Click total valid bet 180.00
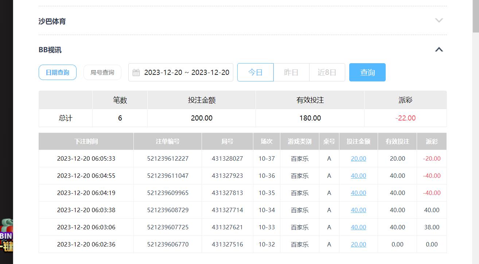This screenshot has width=479, height=264. tap(310, 118)
